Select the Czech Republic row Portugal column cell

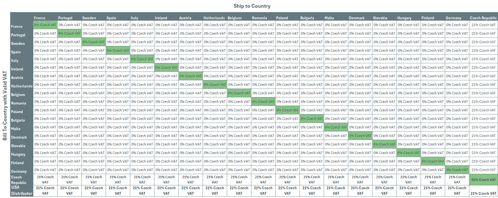point(70,180)
